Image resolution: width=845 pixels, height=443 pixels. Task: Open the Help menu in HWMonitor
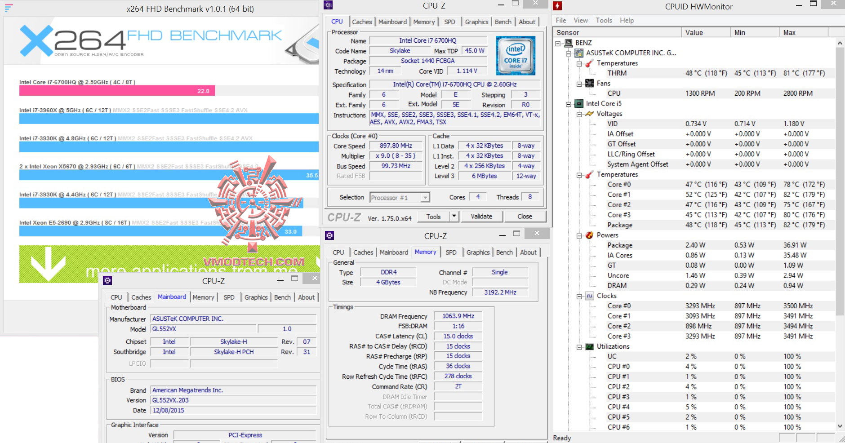627,21
